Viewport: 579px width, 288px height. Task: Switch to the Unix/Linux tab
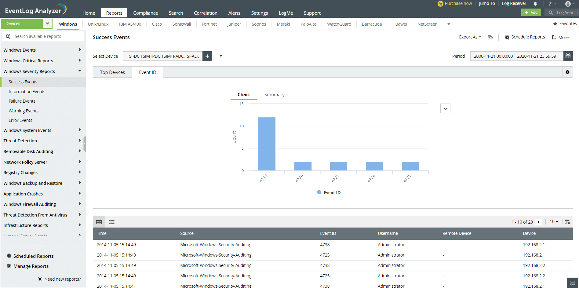[98, 24]
